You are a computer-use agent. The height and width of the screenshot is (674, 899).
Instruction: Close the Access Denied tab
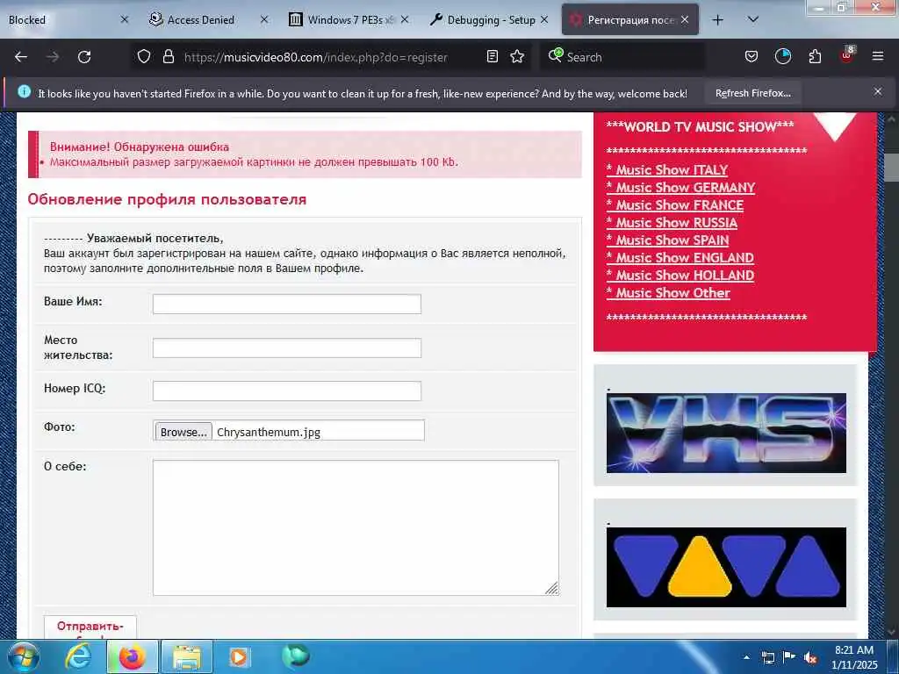coord(264,20)
